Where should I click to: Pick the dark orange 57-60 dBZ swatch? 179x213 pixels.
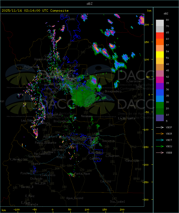click(160, 42)
